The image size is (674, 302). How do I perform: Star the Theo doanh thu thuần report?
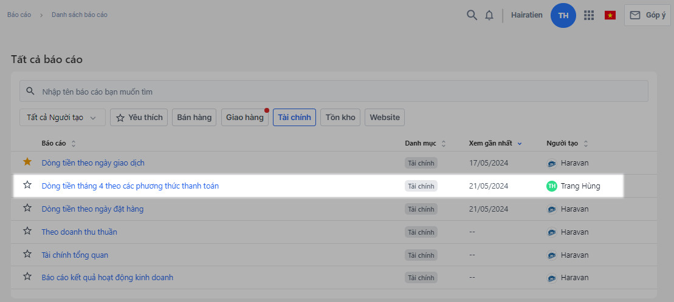pyautogui.click(x=27, y=231)
